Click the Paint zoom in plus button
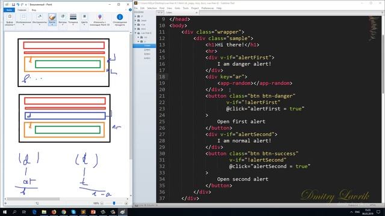This screenshot has height=216, width=385. (126, 203)
